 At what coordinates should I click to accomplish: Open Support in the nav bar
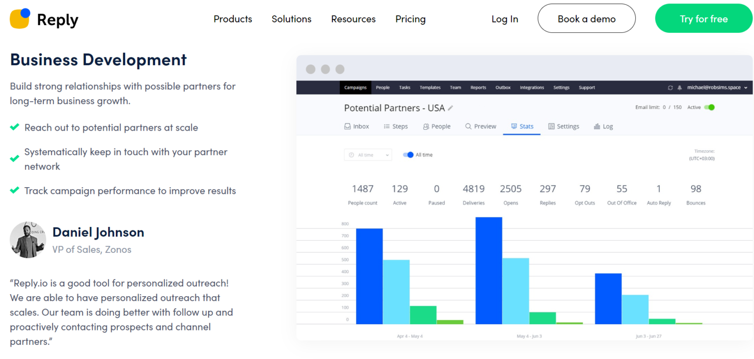(x=587, y=87)
